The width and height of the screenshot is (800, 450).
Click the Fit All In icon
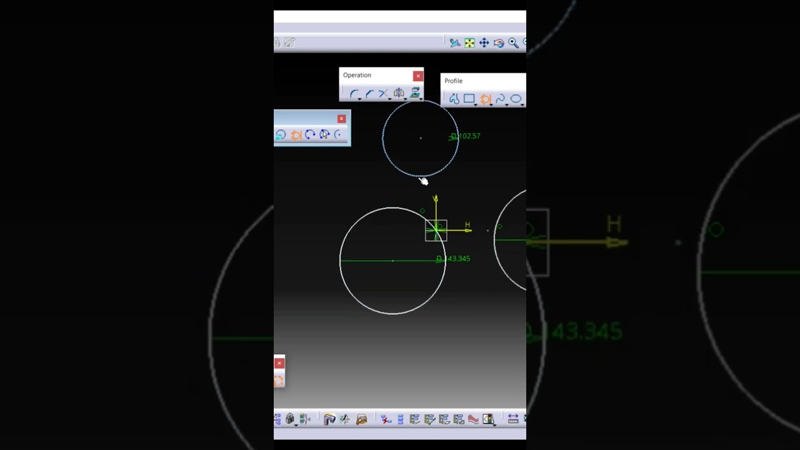coord(469,42)
